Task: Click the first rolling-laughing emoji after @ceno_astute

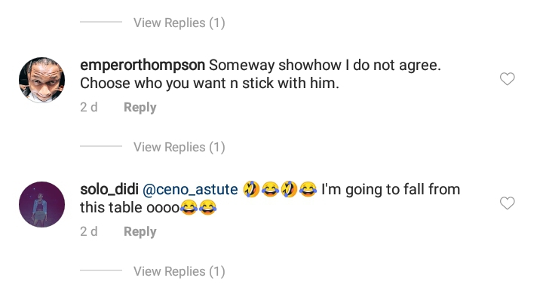Action: (x=251, y=189)
